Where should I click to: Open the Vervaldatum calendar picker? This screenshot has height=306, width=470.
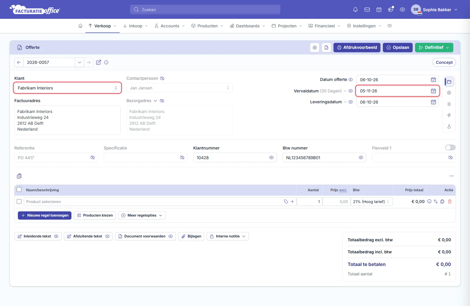click(x=433, y=91)
